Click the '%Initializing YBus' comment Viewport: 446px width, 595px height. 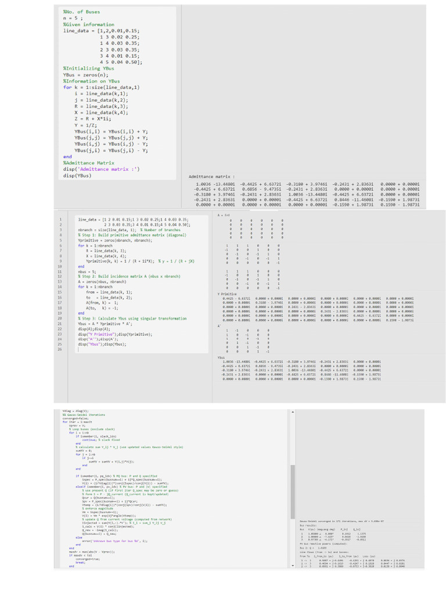(88, 69)
